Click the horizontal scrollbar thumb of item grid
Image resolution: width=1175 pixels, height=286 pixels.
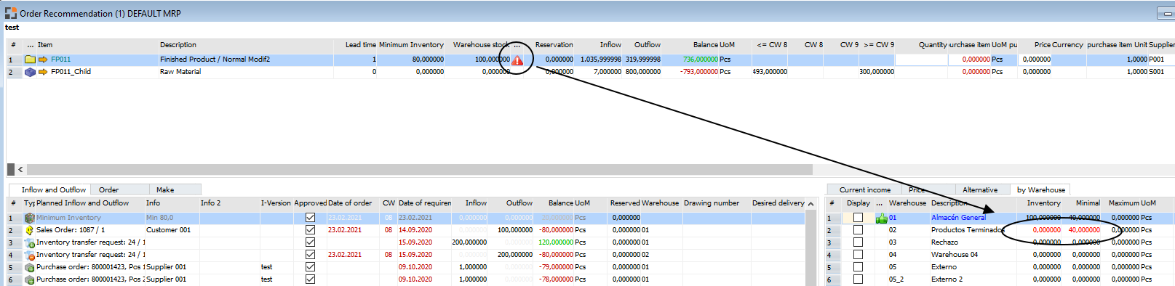[418, 169]
